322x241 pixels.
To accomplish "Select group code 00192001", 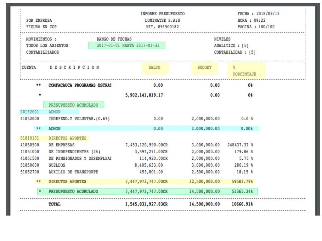I will (30, 112).
